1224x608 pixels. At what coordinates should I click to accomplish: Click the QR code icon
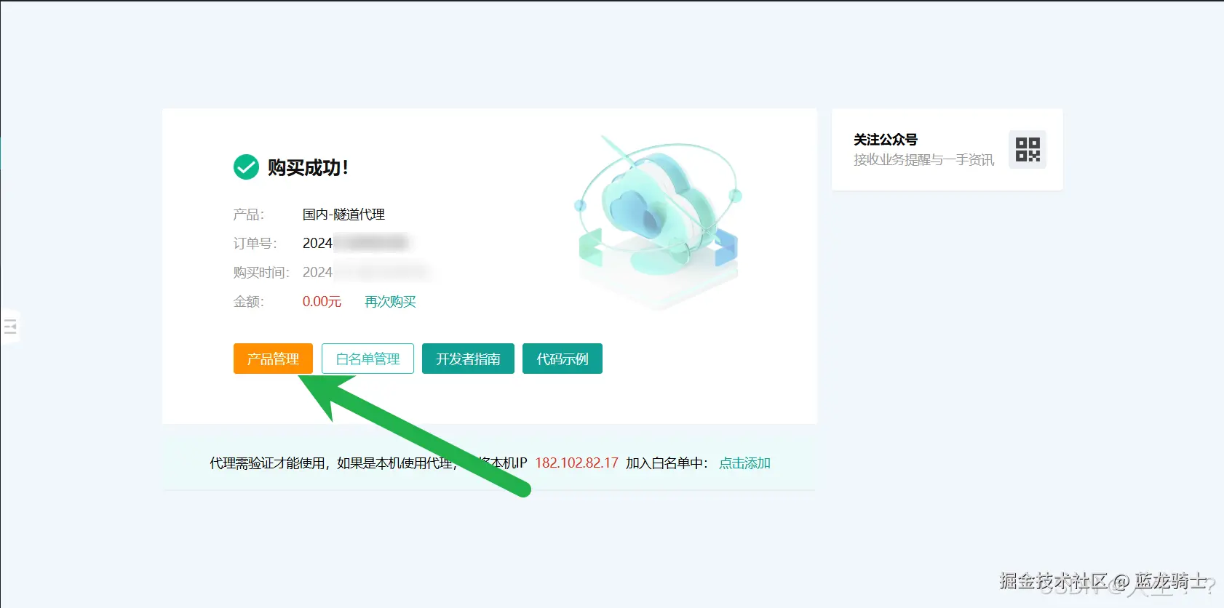(x=1028, y=150)
